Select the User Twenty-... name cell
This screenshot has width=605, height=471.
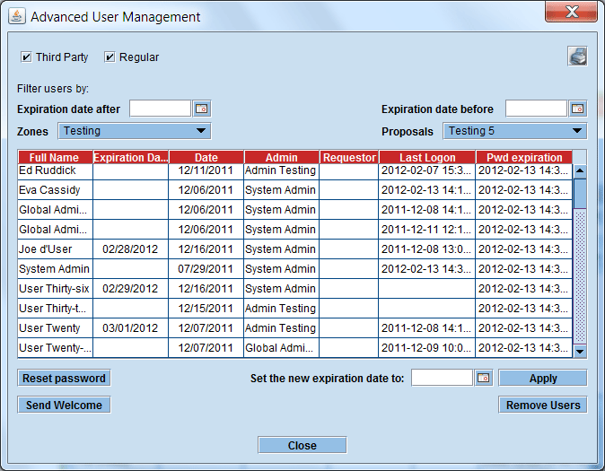tap(55, 347)
